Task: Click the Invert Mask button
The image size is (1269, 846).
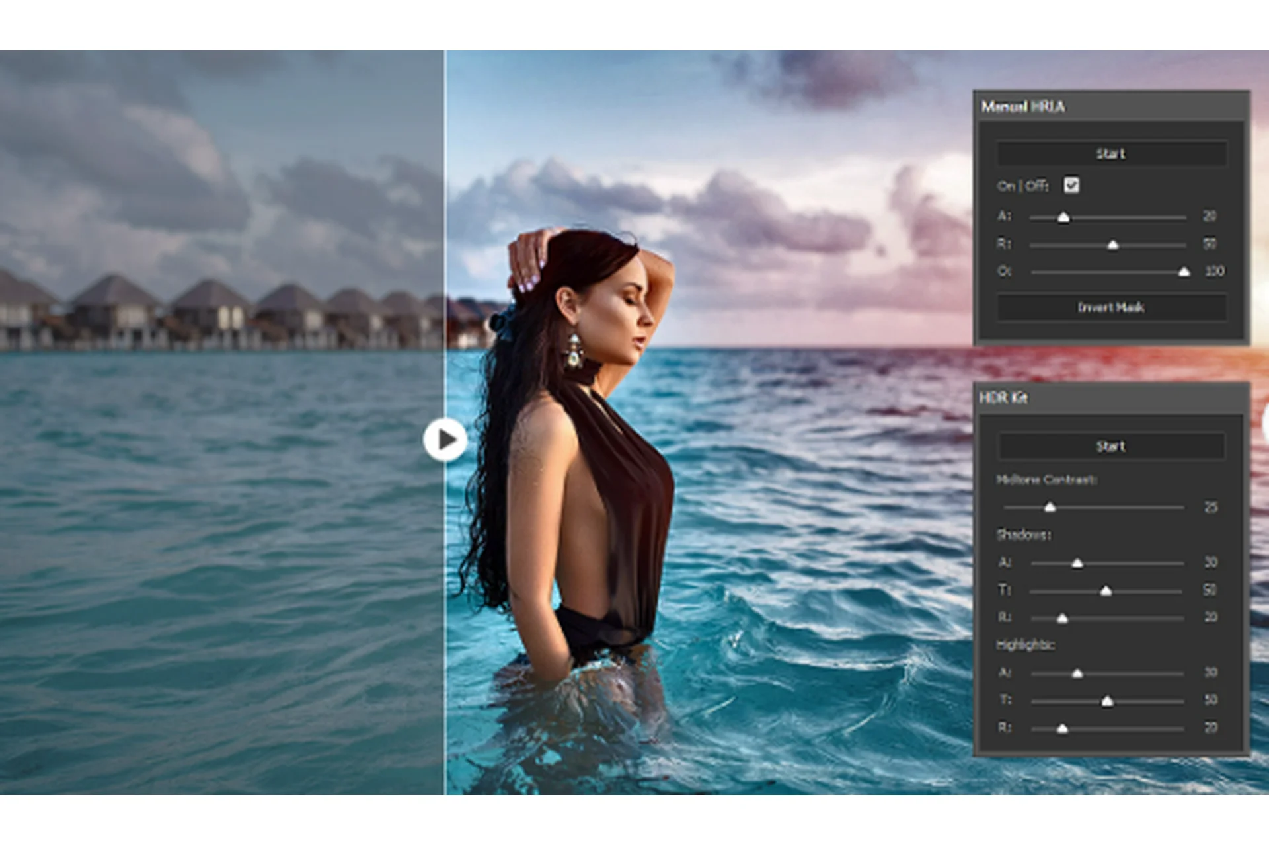Action: click(x=1110, y=307)
